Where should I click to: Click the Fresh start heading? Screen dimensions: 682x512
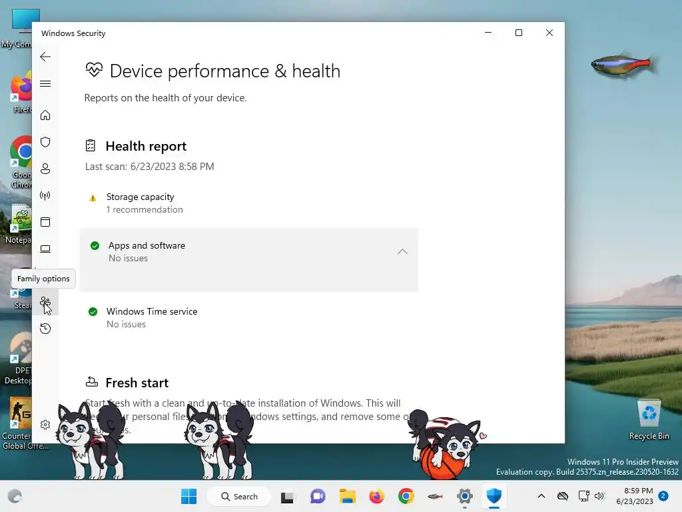click(137, 383)
